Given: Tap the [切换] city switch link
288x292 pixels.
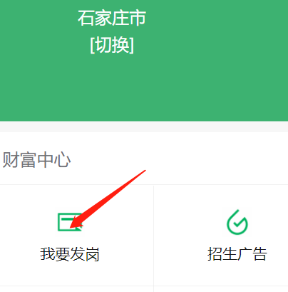Looking at the screenshot, I should coord(112,45).
